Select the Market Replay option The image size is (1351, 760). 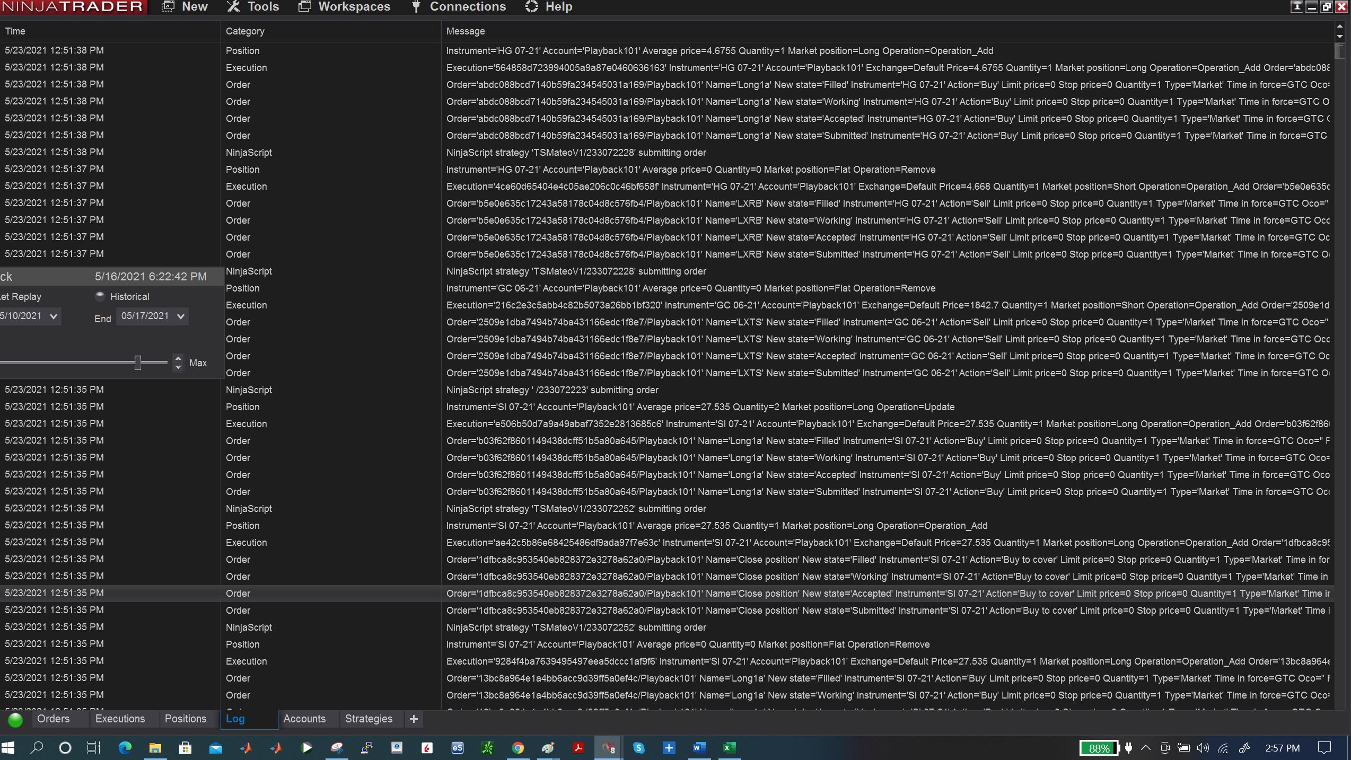pos(20,297)
